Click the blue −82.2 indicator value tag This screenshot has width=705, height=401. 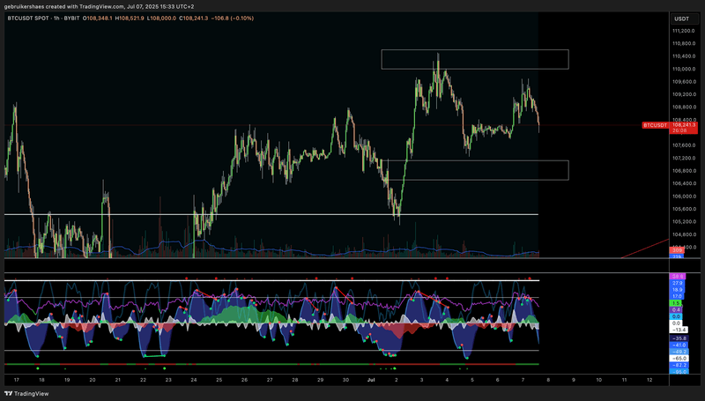pyautogui.click(x=679, y=366)
